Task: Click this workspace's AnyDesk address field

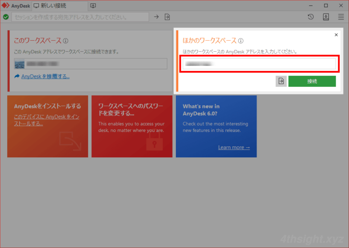Action: coord(91,64)
